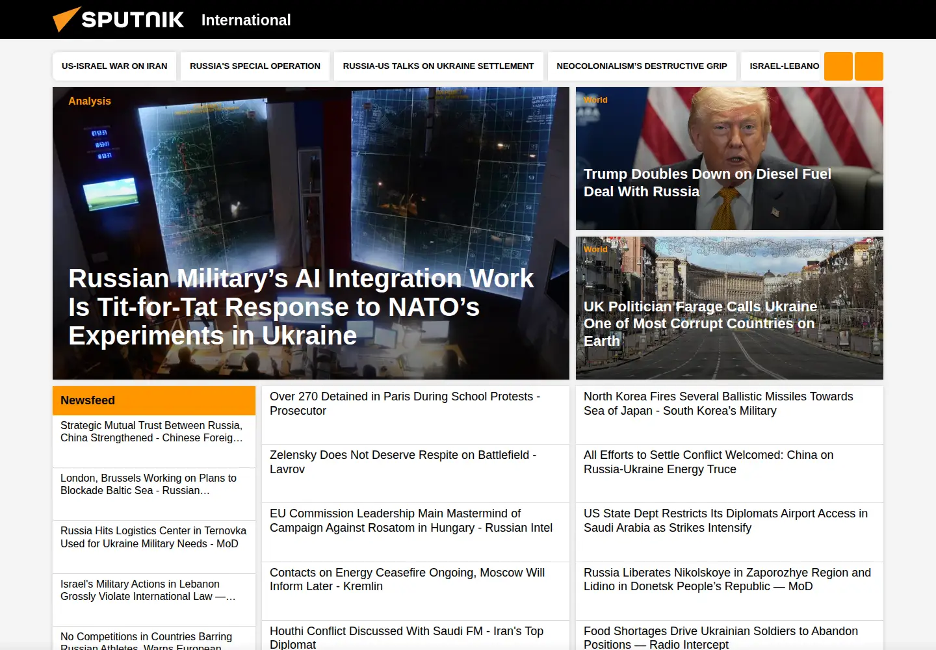Select the Russia's Special Operation topic tab
The height and width of the screenshot is (650, 936).
click(255, 66)
